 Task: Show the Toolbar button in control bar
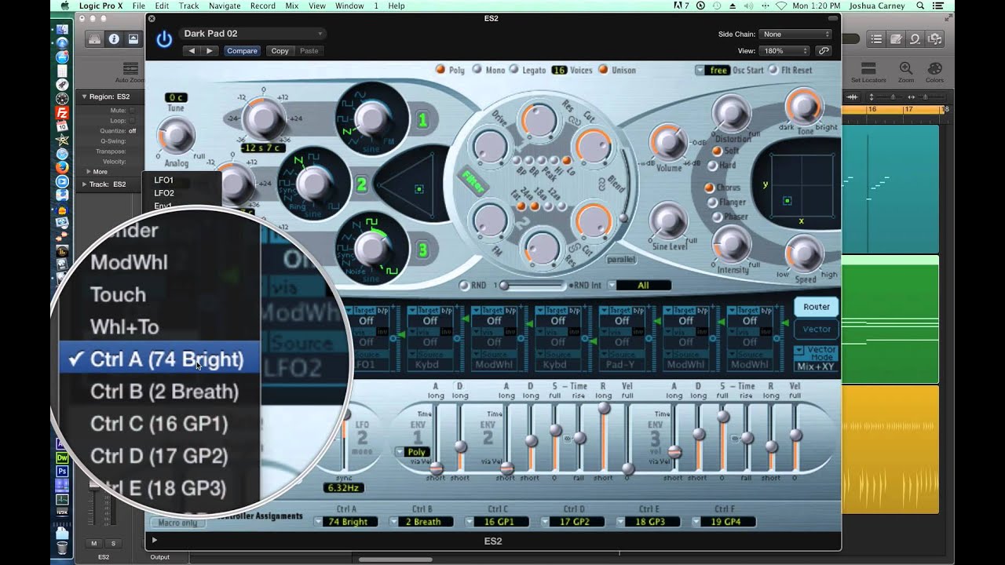[133, 39]
